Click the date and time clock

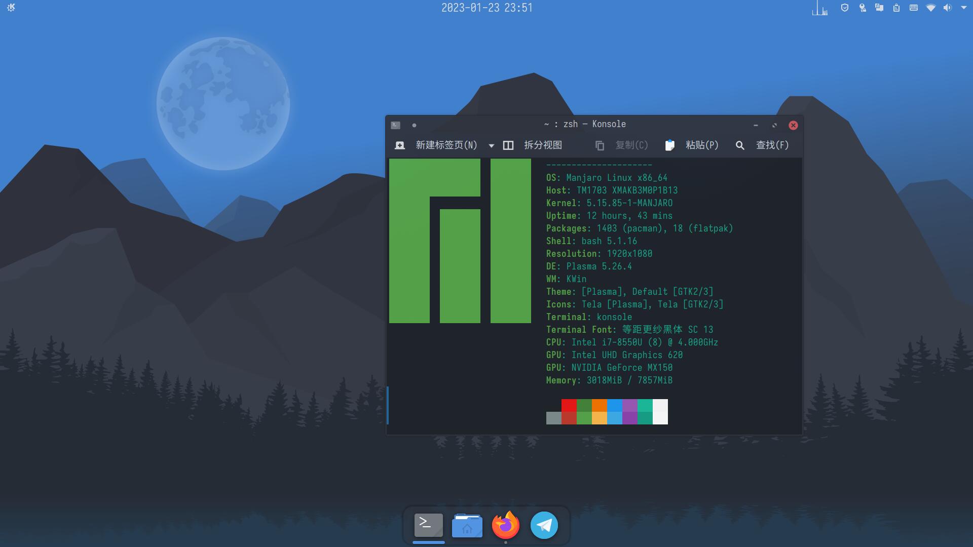tap(486, 8)
